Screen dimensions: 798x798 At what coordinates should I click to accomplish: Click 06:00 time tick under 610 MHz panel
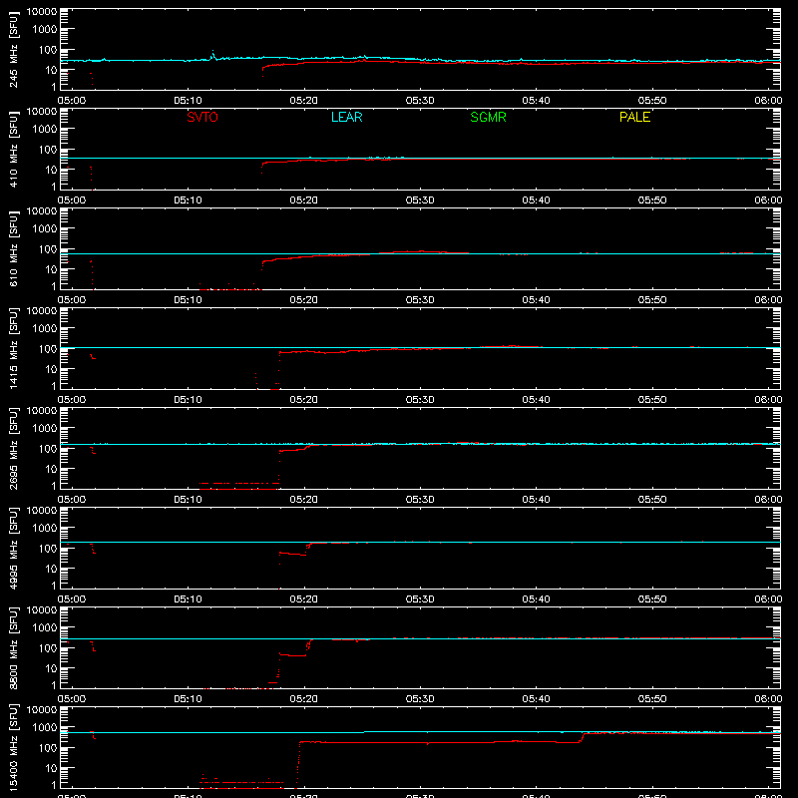pyautogui.click(x=768, y=300)
